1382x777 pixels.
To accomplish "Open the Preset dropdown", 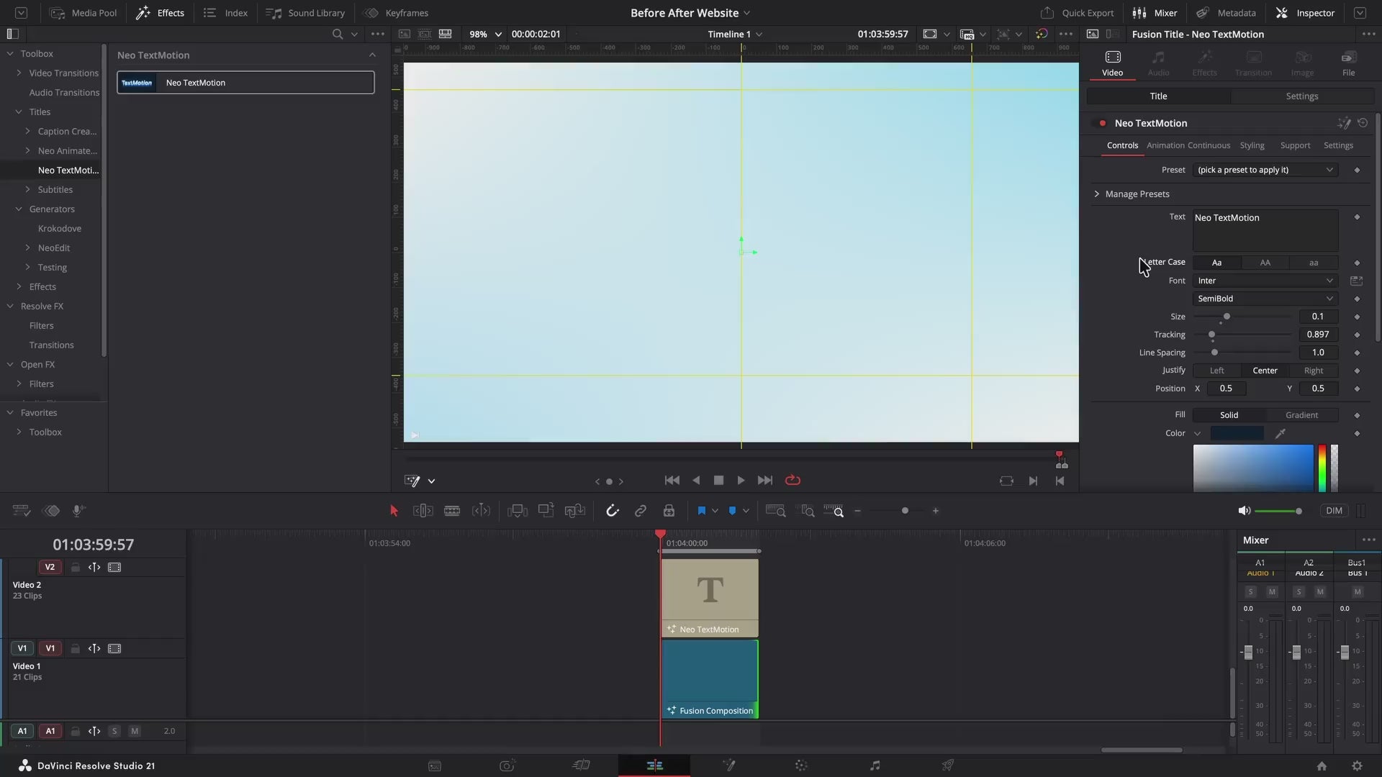I will point(1265,170).
